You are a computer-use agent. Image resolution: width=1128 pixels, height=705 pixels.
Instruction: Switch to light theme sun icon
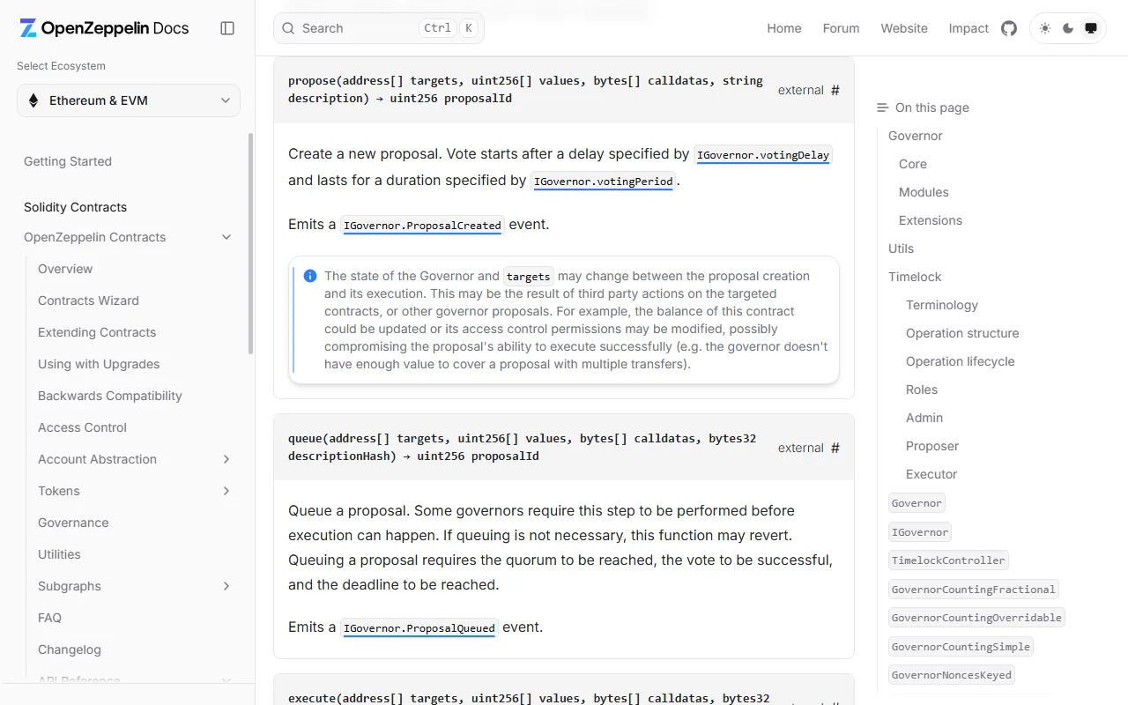pyautogui.click(x=1045, y=28)
